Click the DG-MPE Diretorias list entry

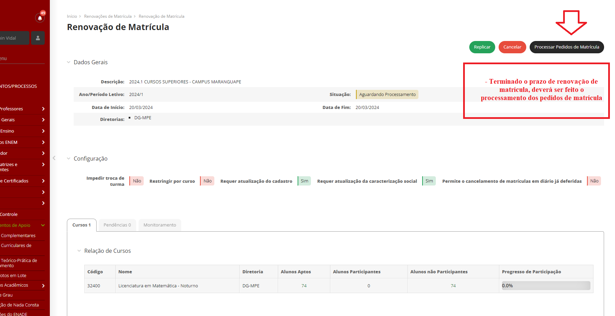click(x=143, y=118)
